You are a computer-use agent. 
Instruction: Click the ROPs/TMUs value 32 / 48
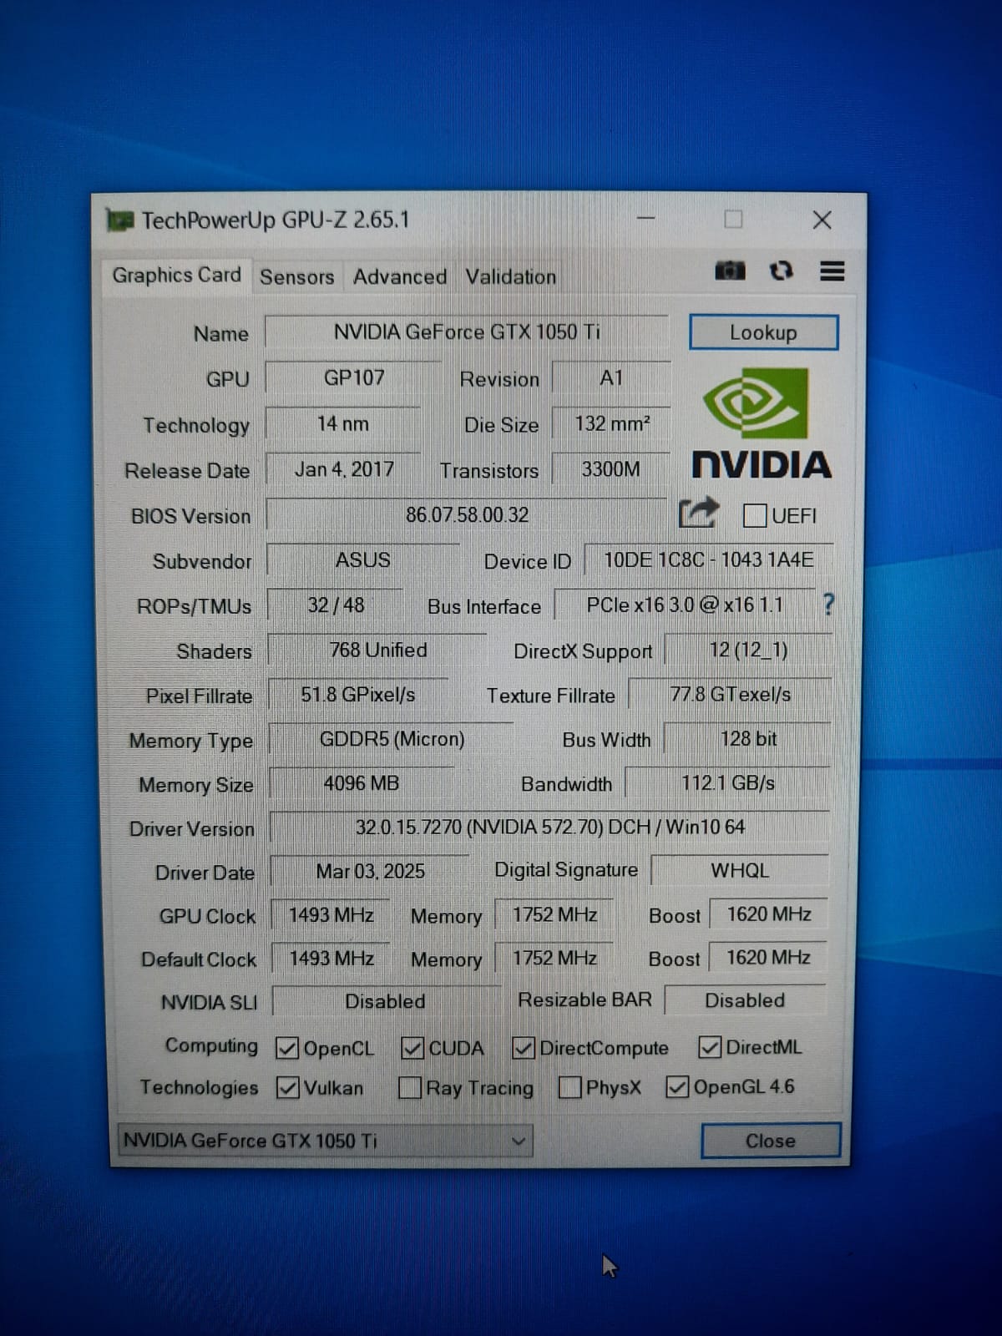(x=336, y=605)
